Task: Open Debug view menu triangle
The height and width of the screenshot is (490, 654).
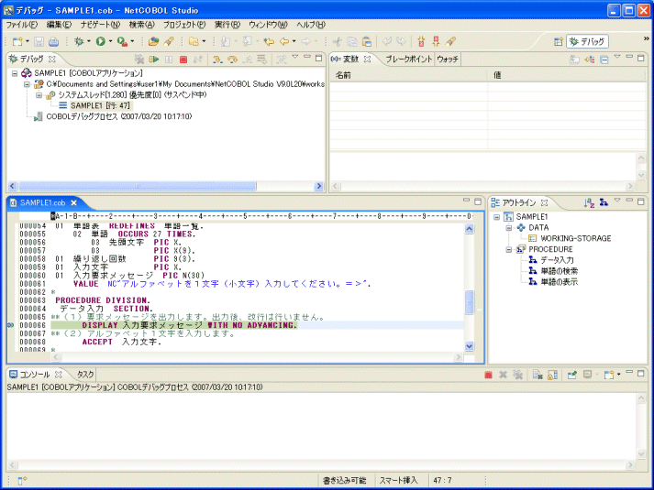Action: 294,57
